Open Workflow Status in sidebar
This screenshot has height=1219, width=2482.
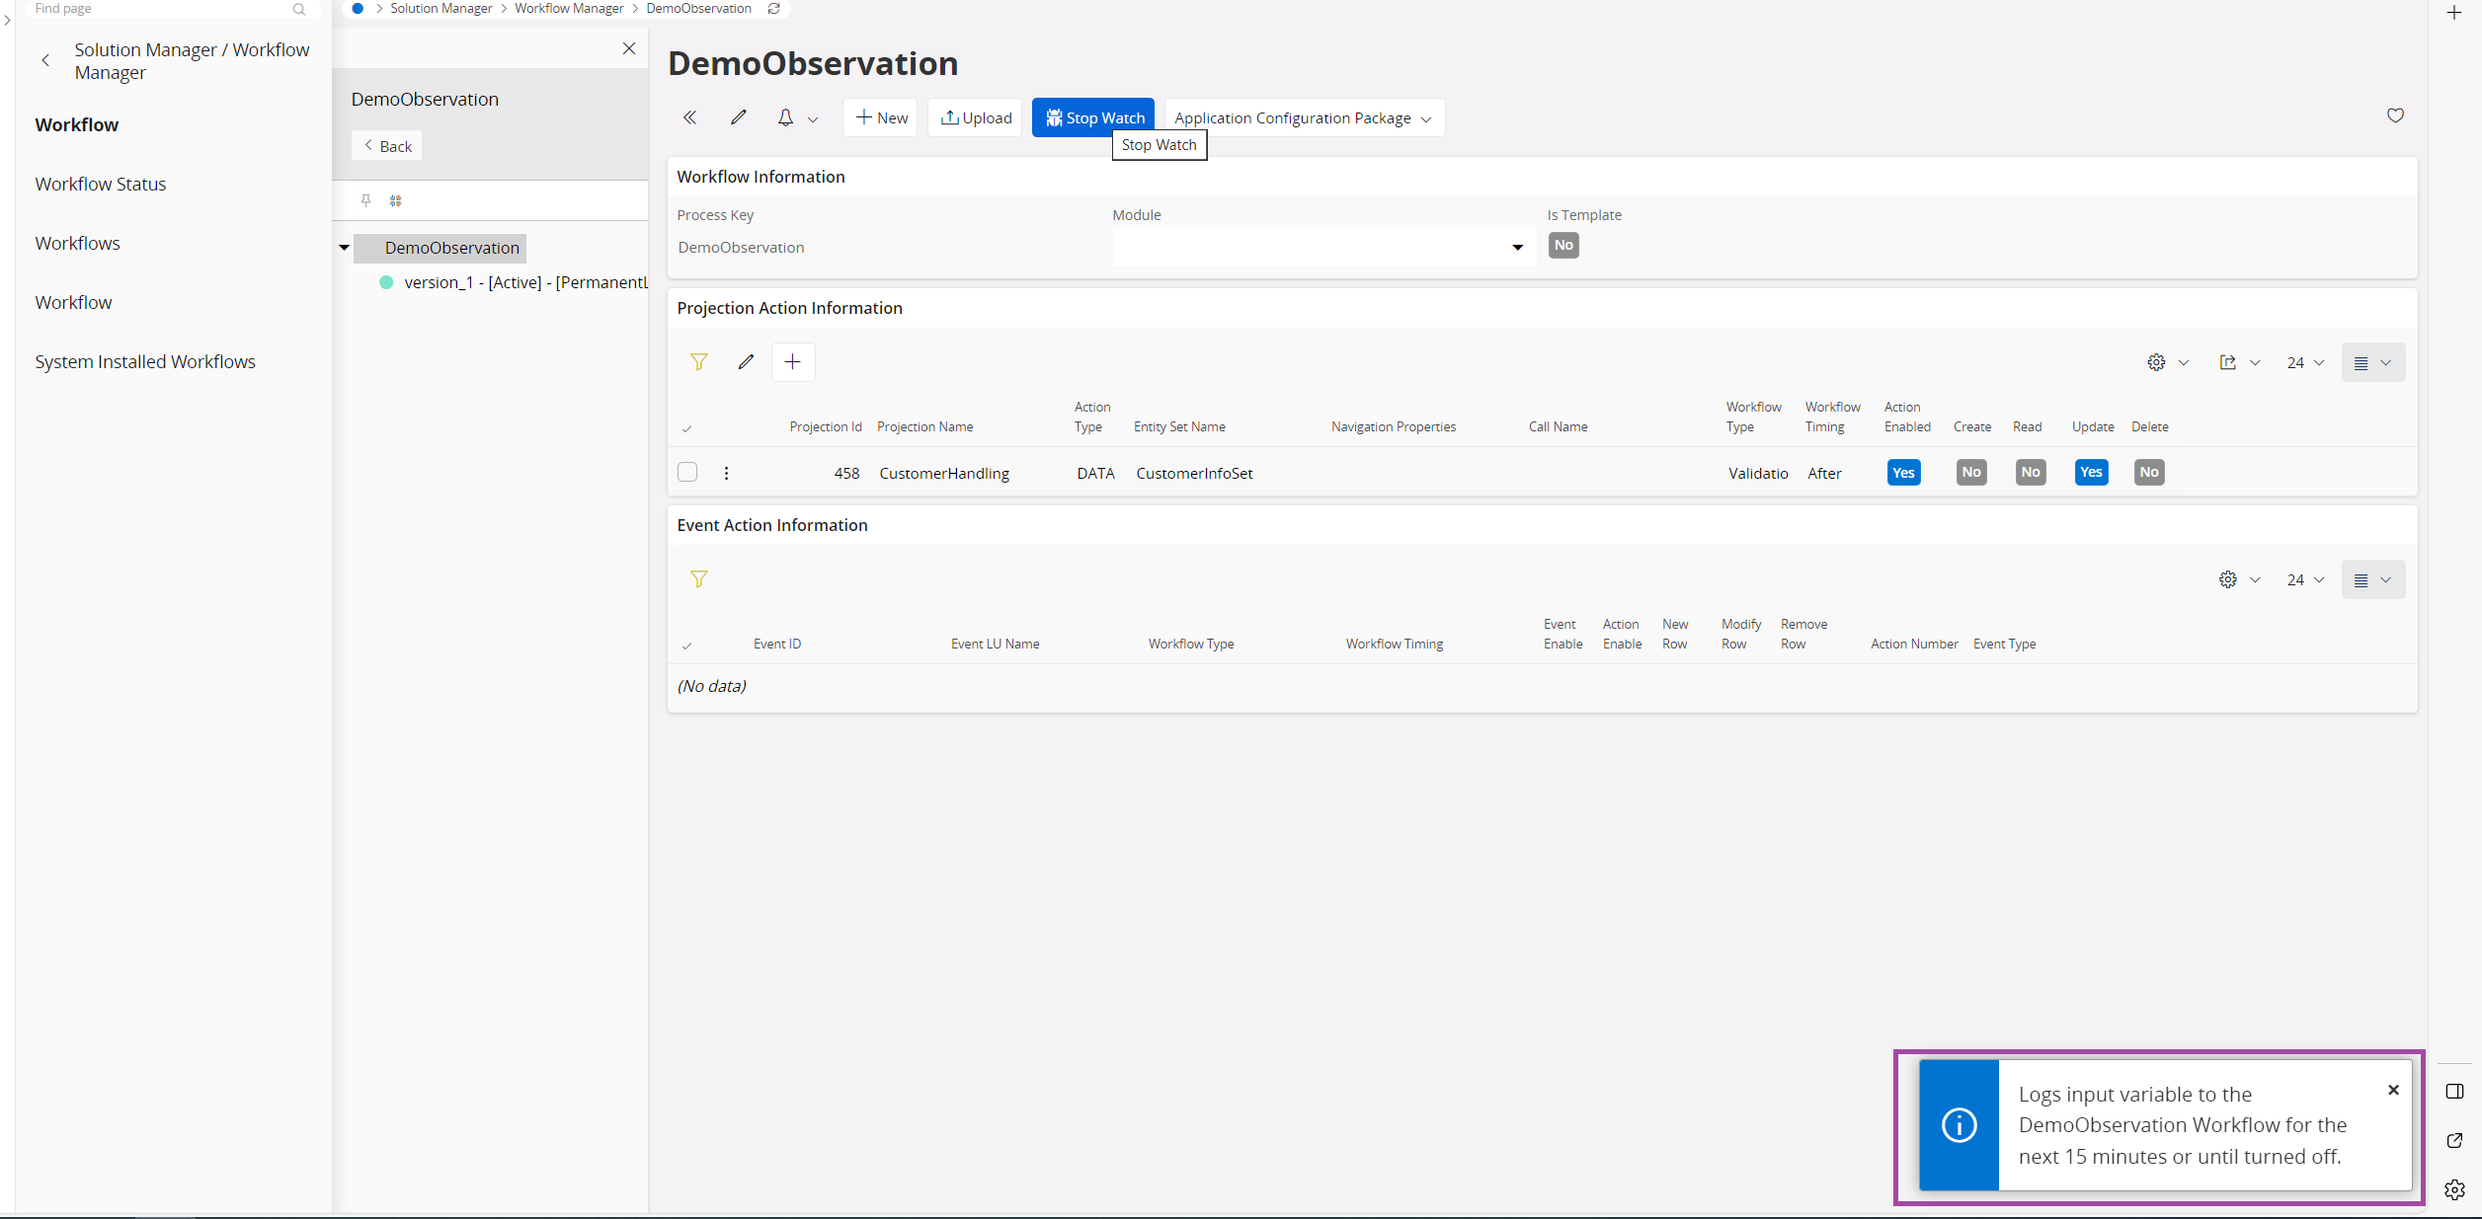100,184
